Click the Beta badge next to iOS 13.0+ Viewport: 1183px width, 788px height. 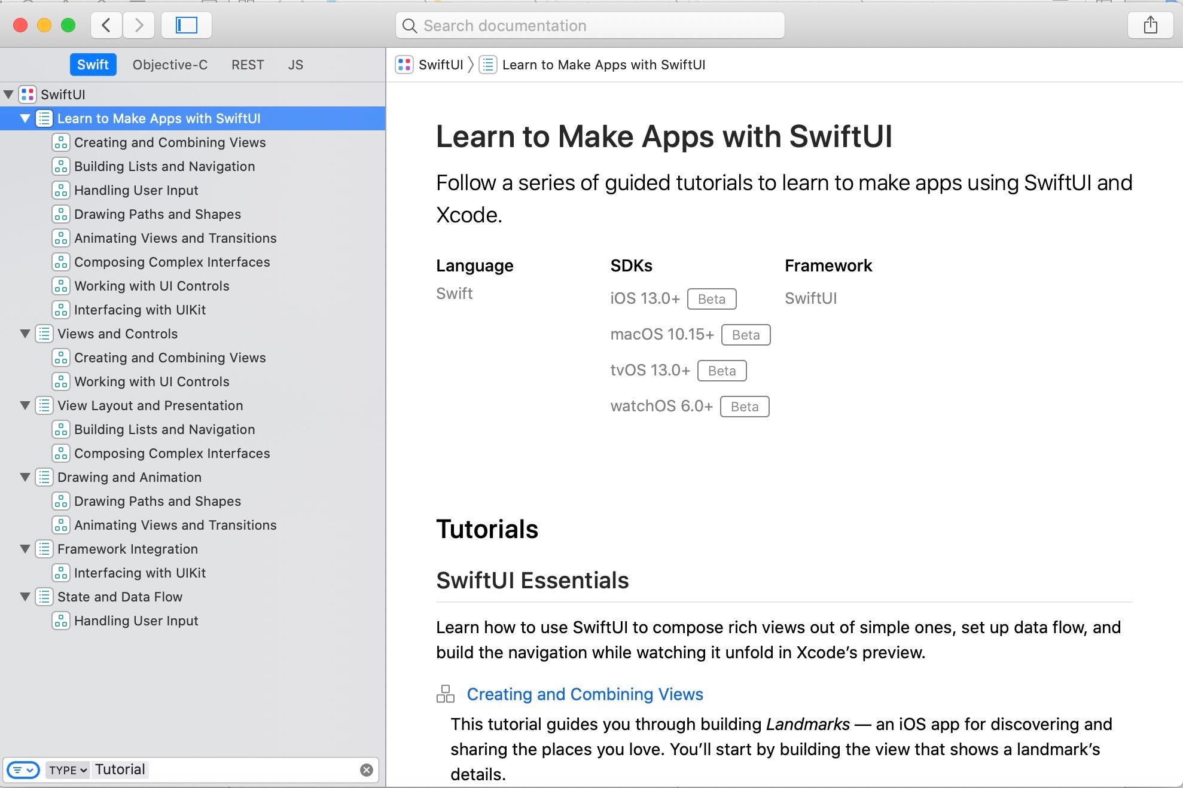click(712, 299)
